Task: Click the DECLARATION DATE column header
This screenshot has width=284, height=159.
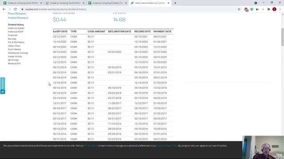Action: coord(119,31)
